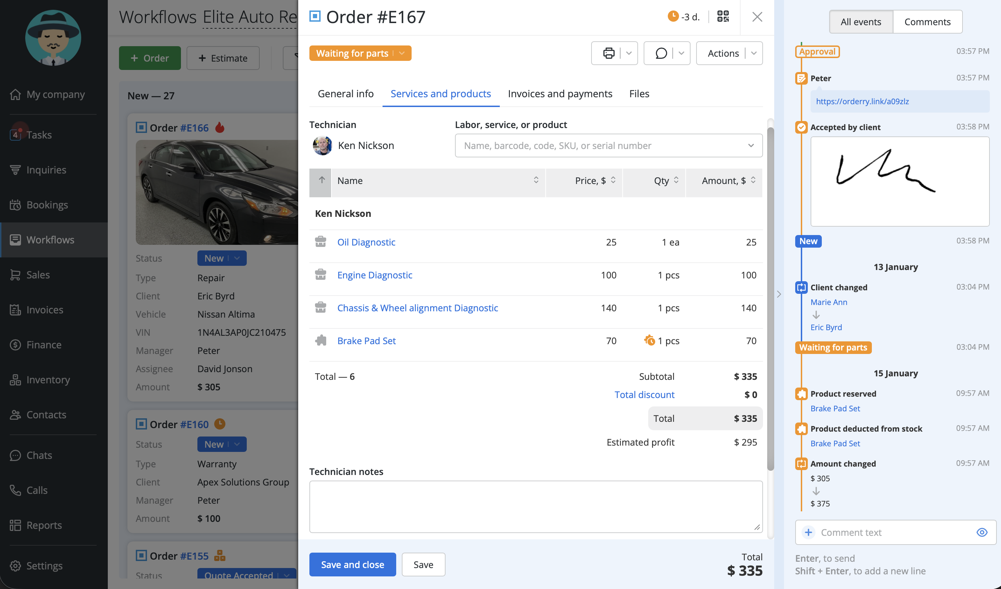Click into the Technician notes text area

coord(535,506)
